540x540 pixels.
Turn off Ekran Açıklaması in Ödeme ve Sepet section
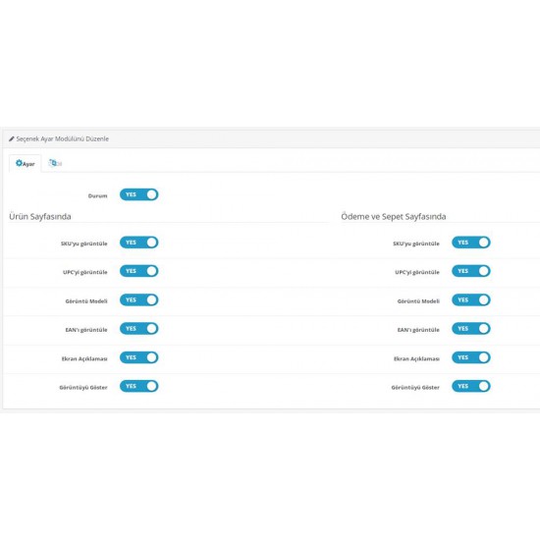(x=470, y=357)
